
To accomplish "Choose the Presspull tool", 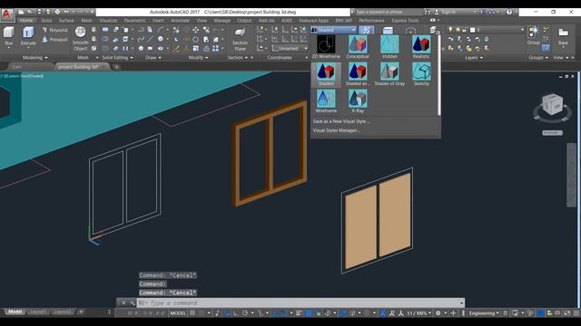I will click(x=54, y=39).
